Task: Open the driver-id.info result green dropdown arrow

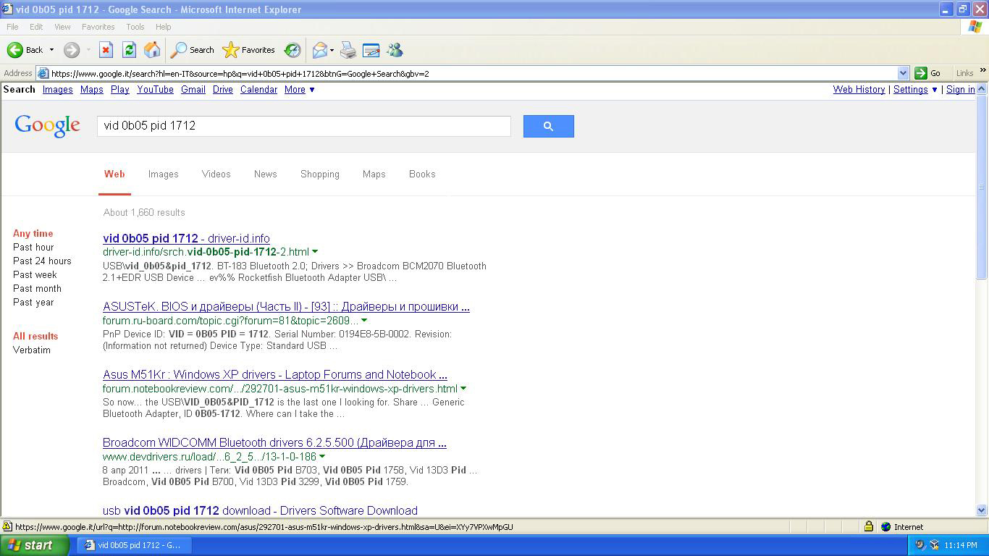Action: (x=315, y=252)
